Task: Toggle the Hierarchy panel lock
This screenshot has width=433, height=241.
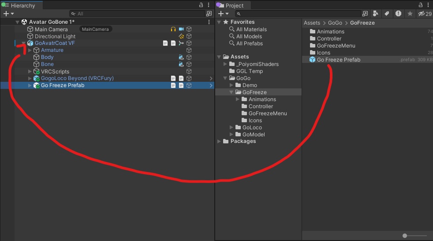Action: 201,5
